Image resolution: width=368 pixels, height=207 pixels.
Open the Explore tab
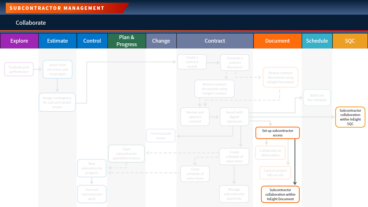(19, 41)
